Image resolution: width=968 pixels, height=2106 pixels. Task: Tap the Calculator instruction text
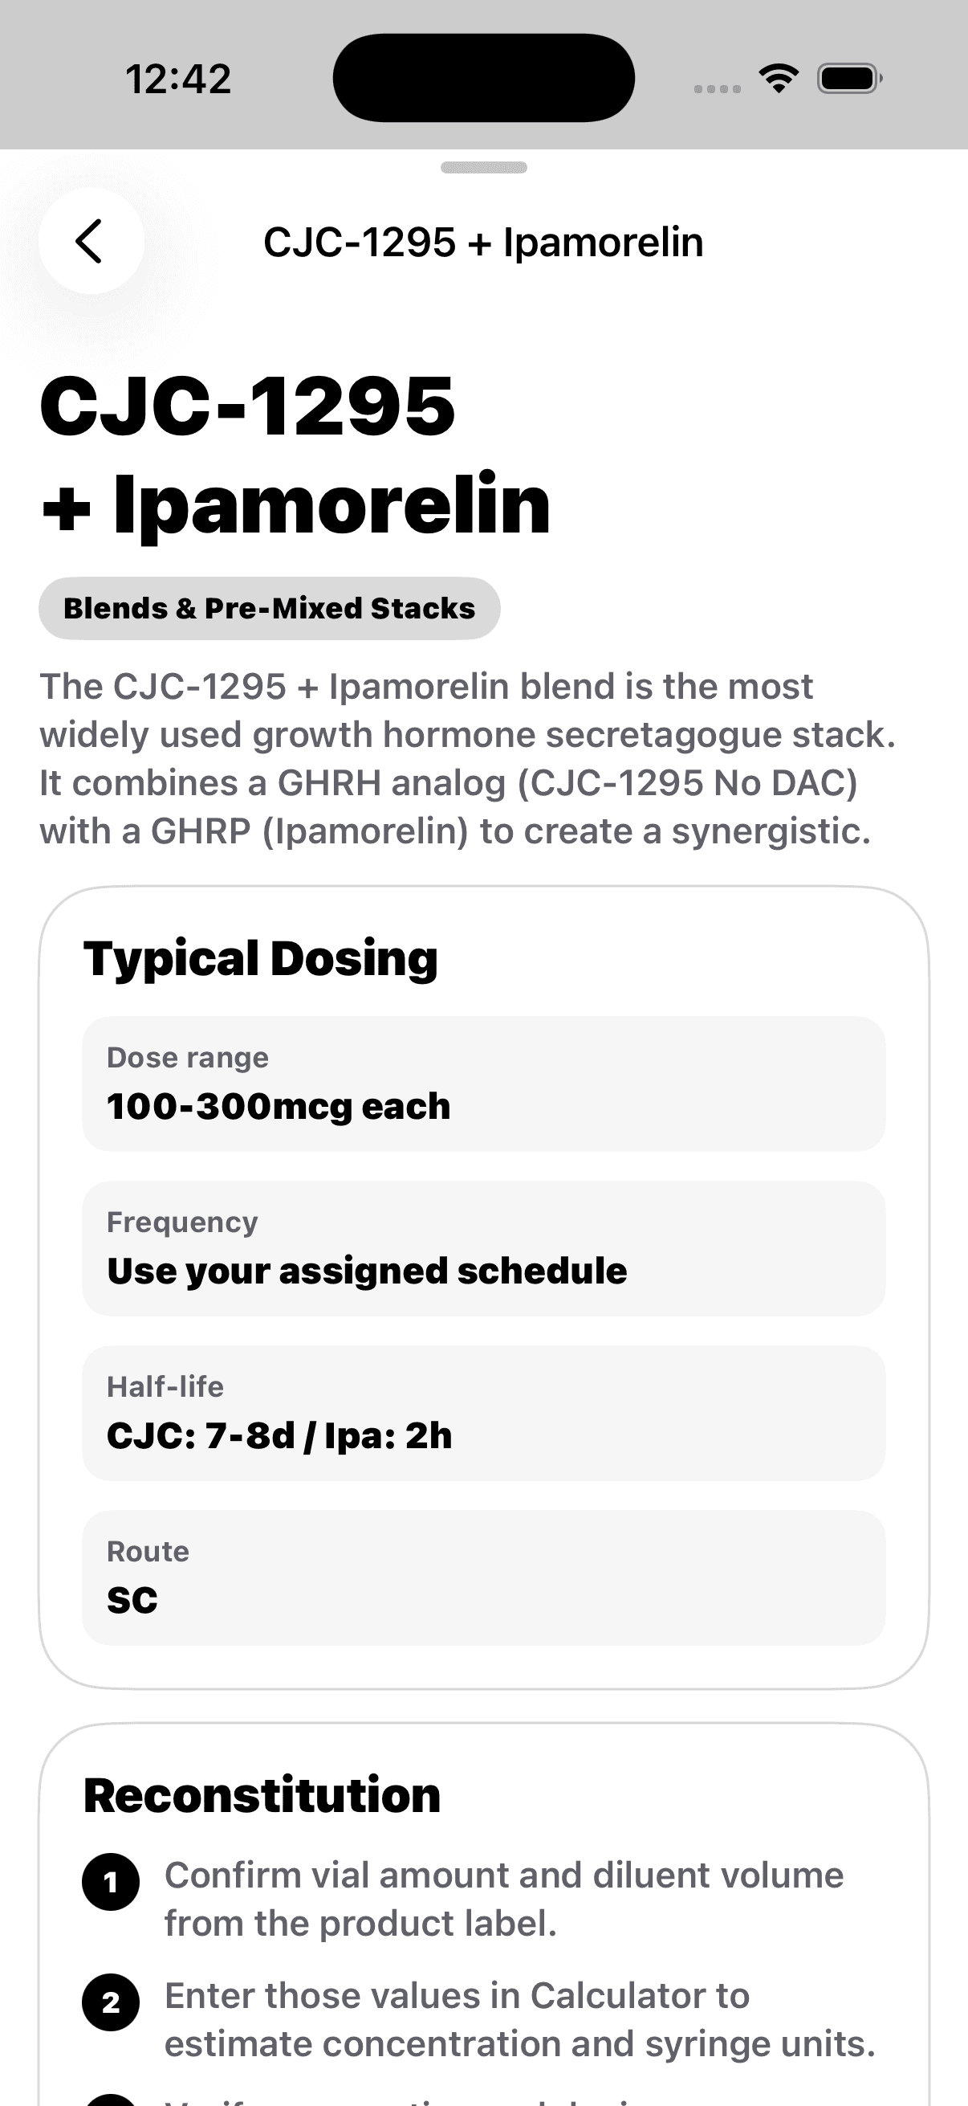coord(520,2019)
